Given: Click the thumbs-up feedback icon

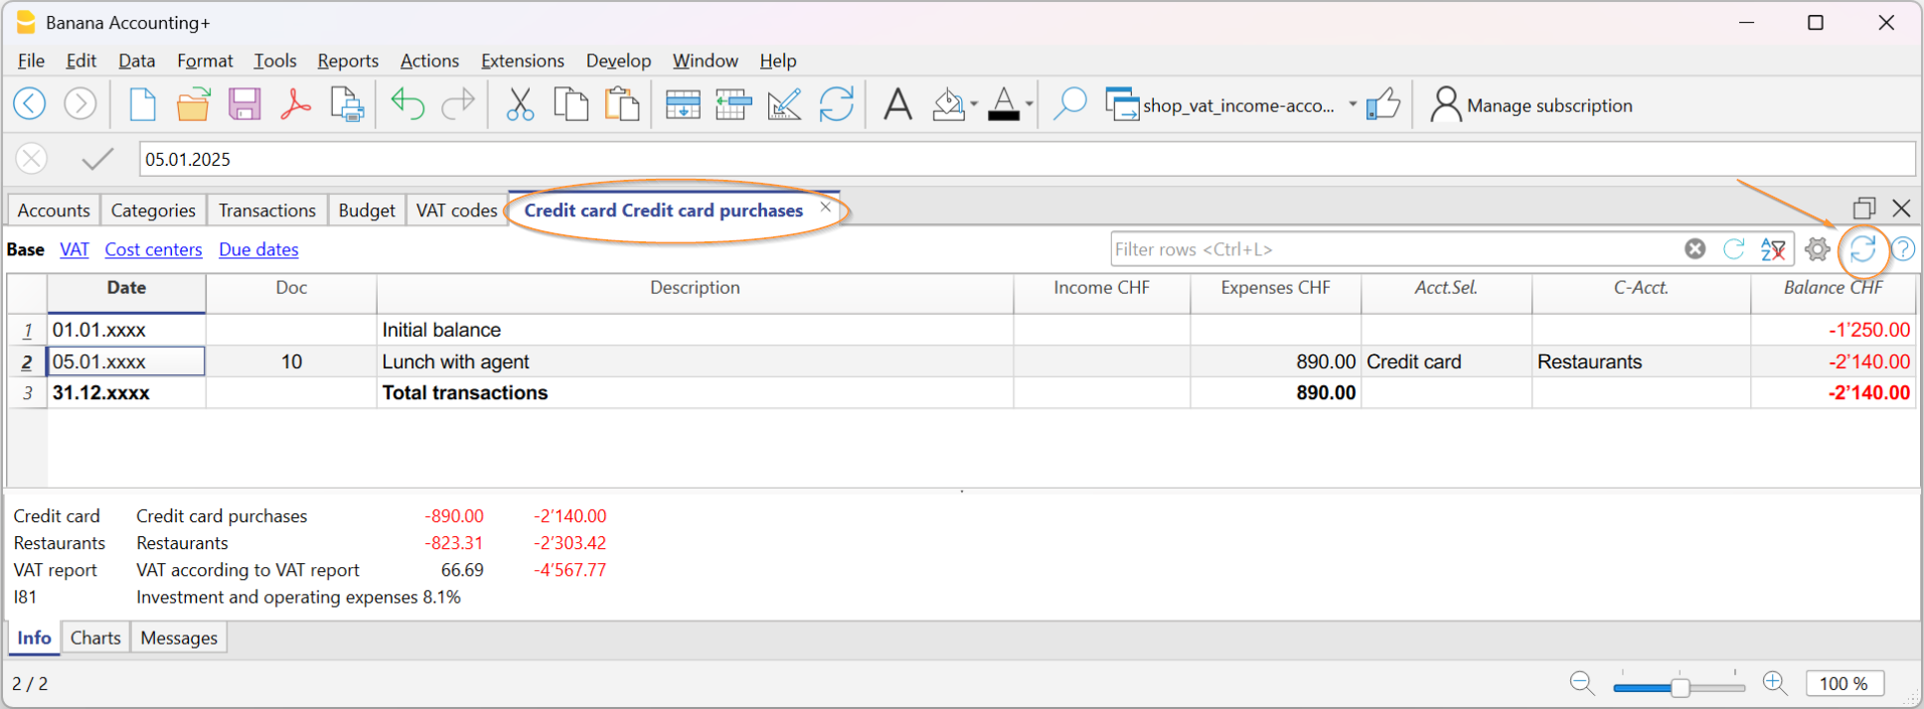Looking at the screenshot, I should point(1383,103).
